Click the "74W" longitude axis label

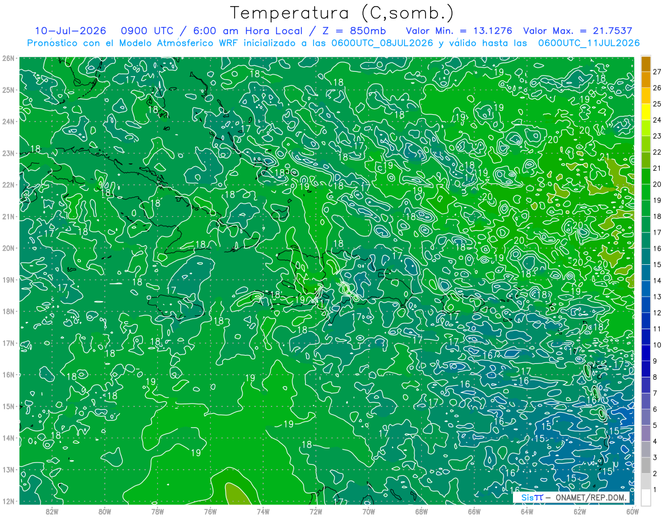coord(263,511)
